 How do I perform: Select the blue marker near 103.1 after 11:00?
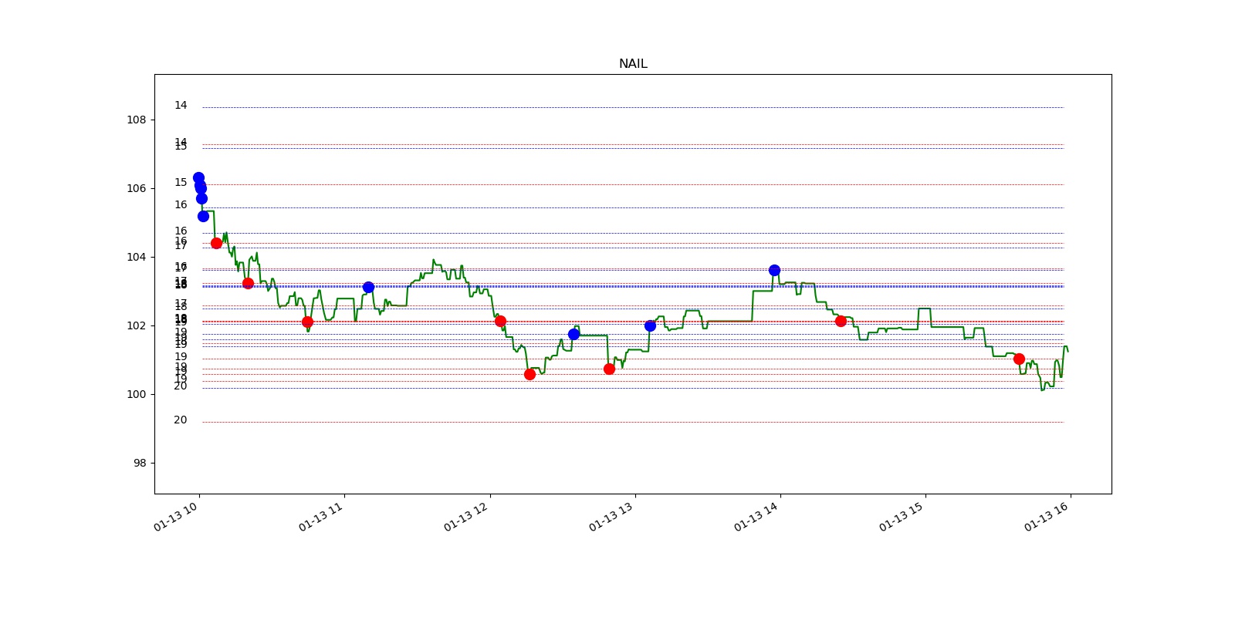coord(368,287)
